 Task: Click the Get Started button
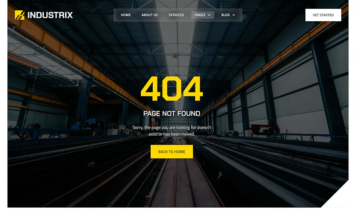[323, 15]
